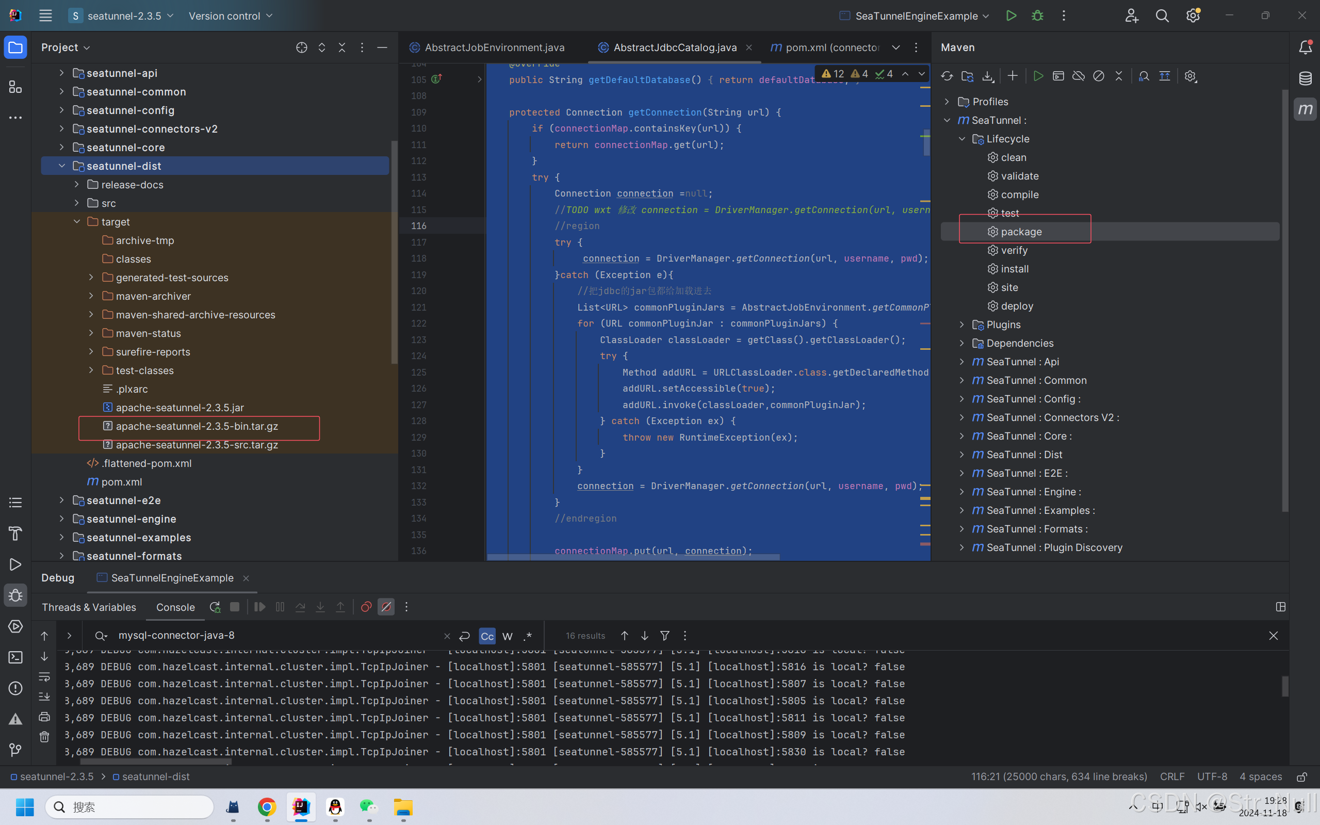
Task: Stop the debug session
Action: (235, 607)
